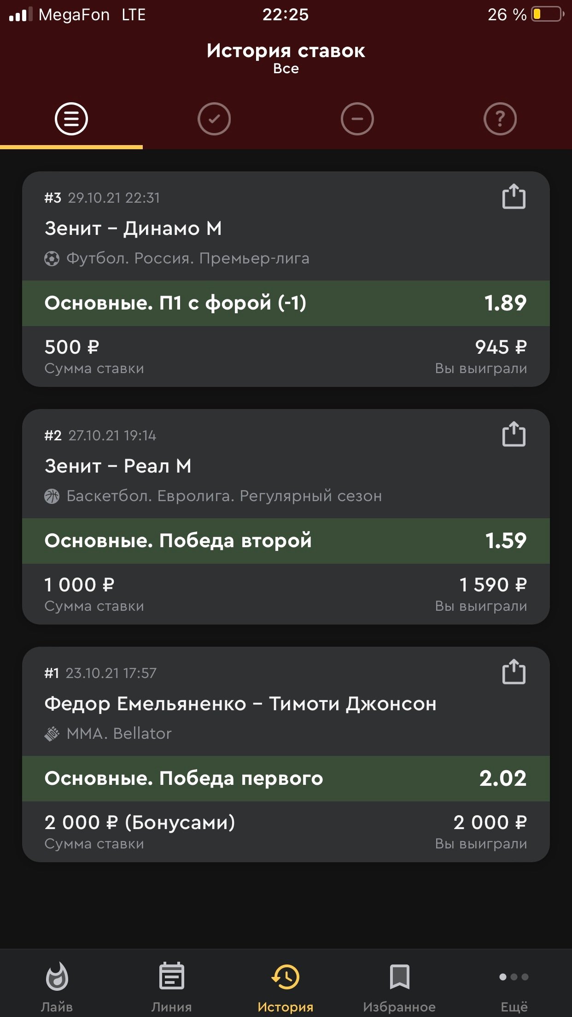Share bet #2 Зенит – Реал М
The image size is (572, 1017).
(514, 435)
